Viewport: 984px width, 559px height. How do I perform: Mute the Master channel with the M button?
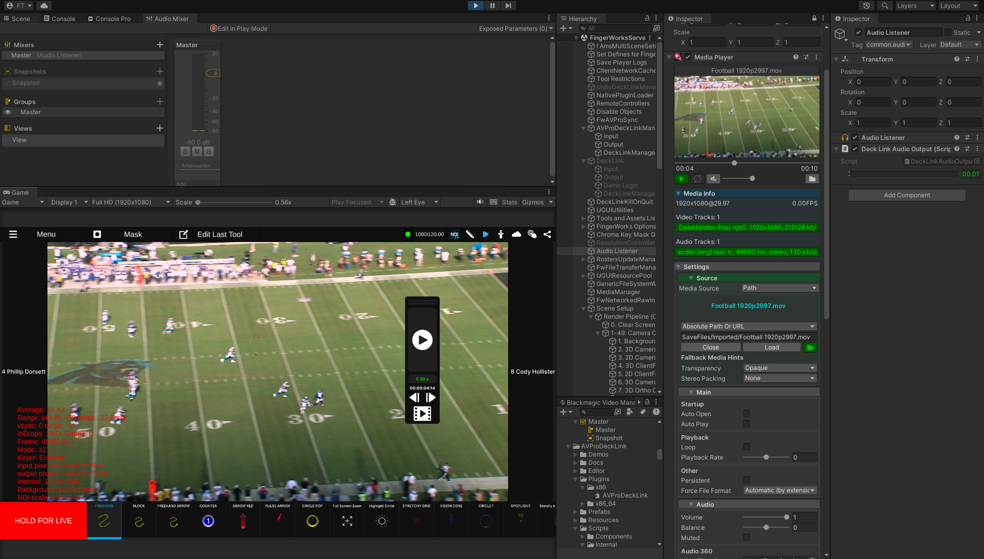click(x=197, y=151)
